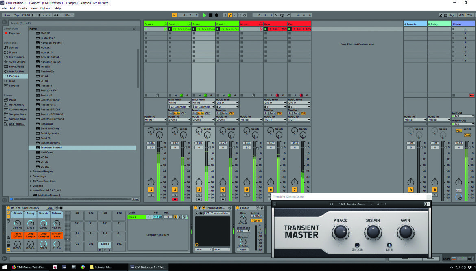
Task: Open Limiter Lookahead 3 ms dropdown
Action: [x=243, y=231]
